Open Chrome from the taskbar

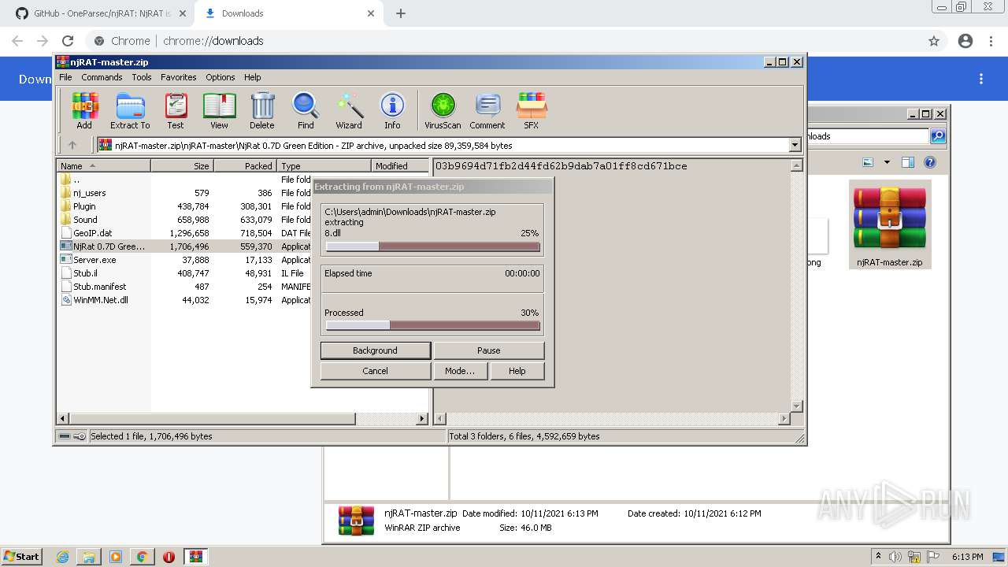pos(142,557)
